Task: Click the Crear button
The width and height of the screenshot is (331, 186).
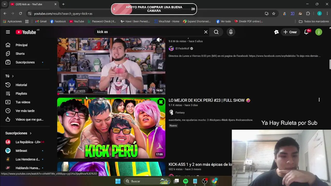Action: coord(290,32)
